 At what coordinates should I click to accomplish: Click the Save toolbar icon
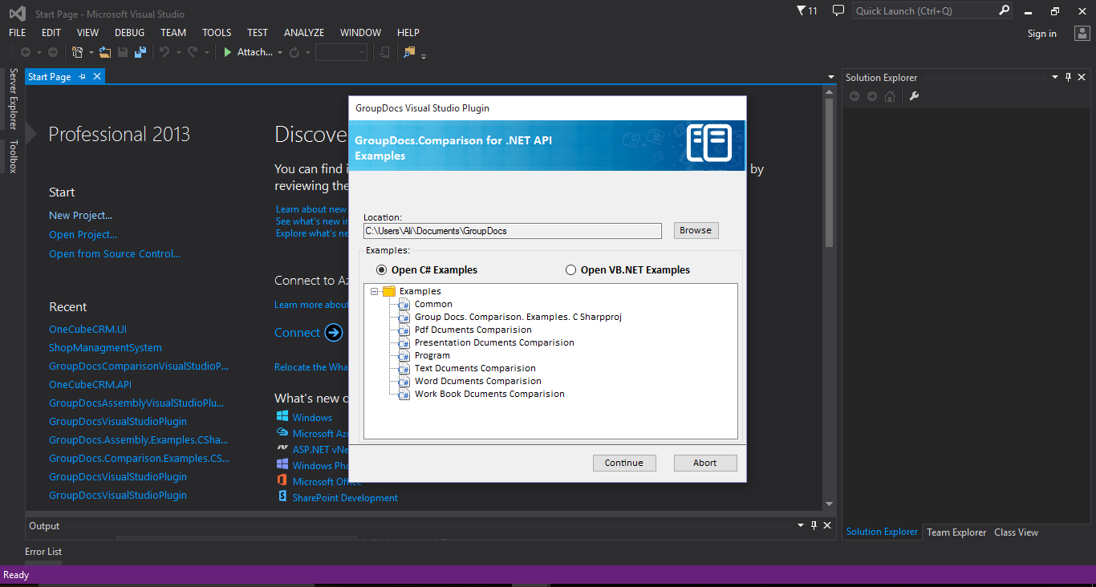coord(123,52)
